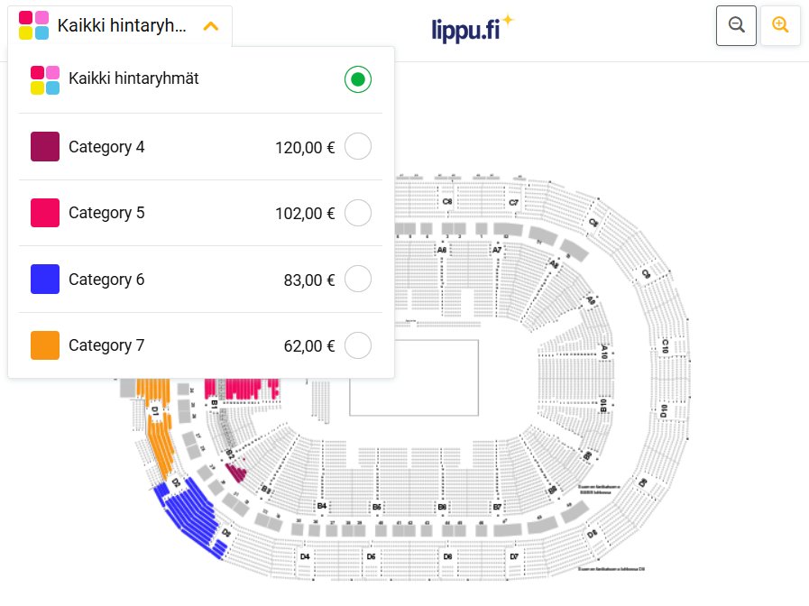This screenshot has height=606, width=809.
Task: Select the Category 5 radio button
Action: 357,213
